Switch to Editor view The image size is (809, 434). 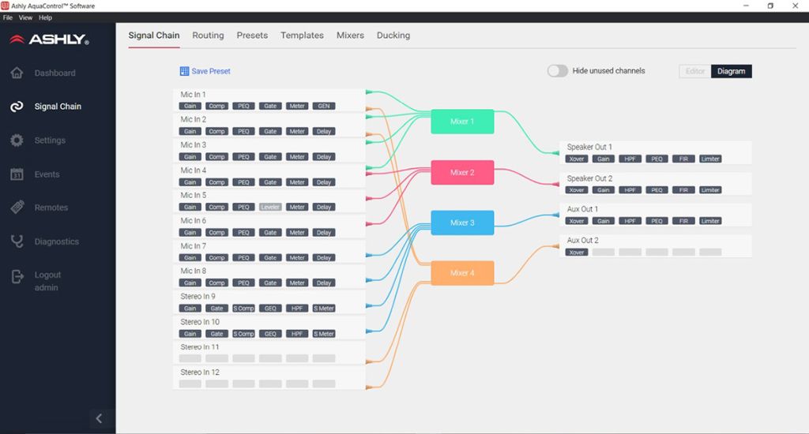point(694,71)
